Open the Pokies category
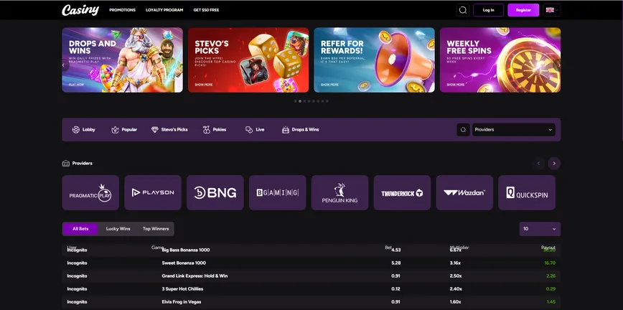Image resolution: width=623 pixels, height=310 pixels. pyautogui.click(x=214, y=130)
